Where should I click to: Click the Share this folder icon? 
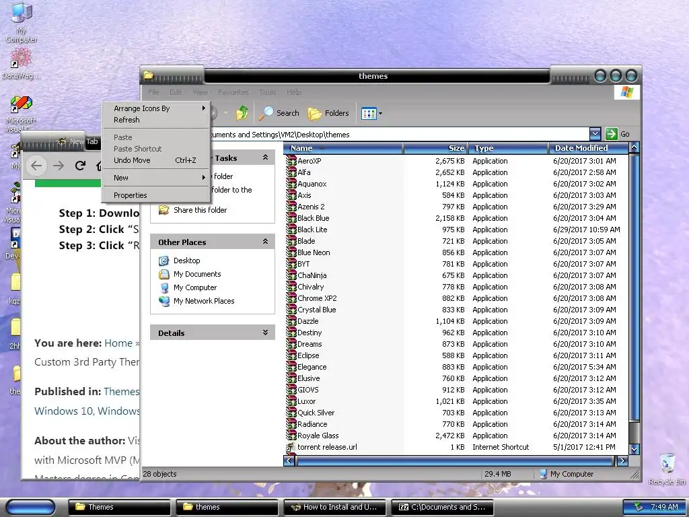click(164, 210)
